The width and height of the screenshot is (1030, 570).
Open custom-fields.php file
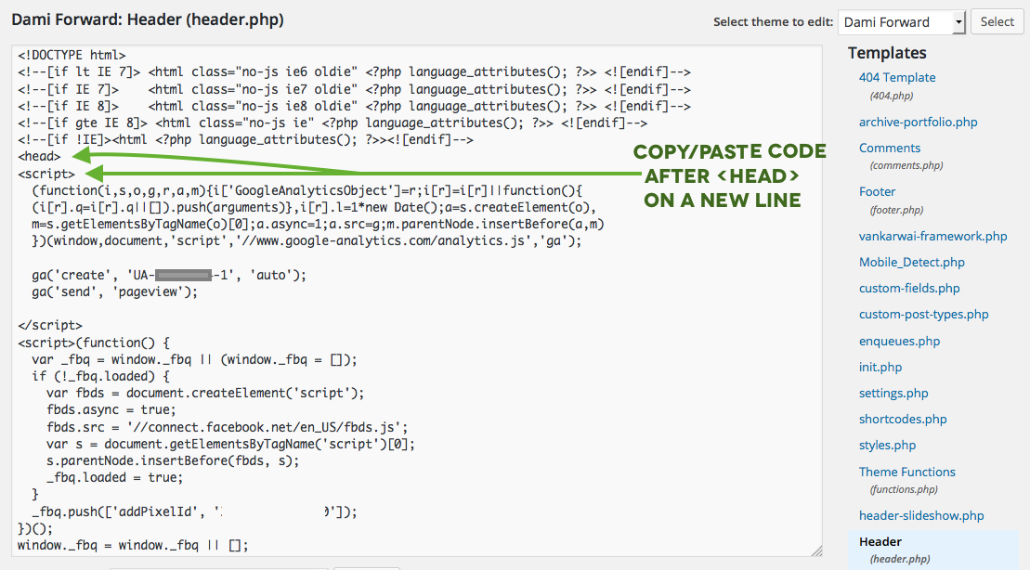(909, 289)
